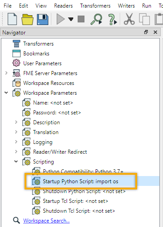Image resolution: width=163 pixels, height=227 pixels.
Task: Click the Transformers tree item icon
Action: pos(17,44)
